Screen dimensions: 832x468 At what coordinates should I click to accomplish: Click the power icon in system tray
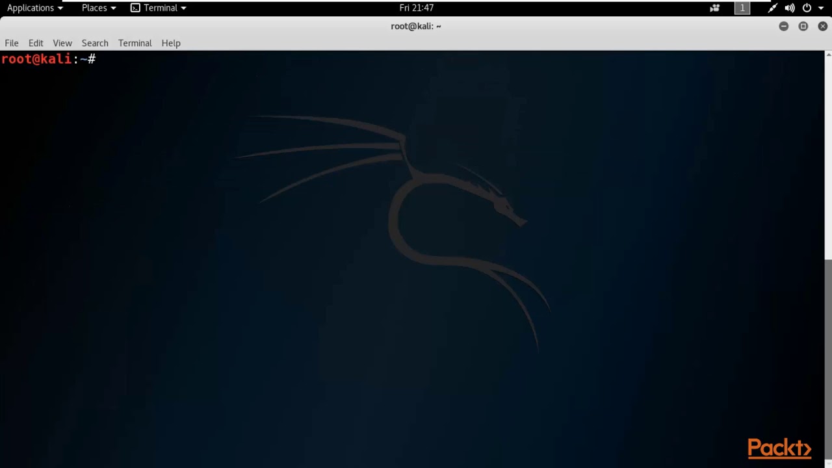click(807, 8)
